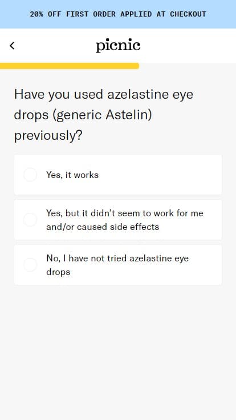Pick radio circle for "No, I have not tried"
236x420 pixels.
[x=30, y=265]
